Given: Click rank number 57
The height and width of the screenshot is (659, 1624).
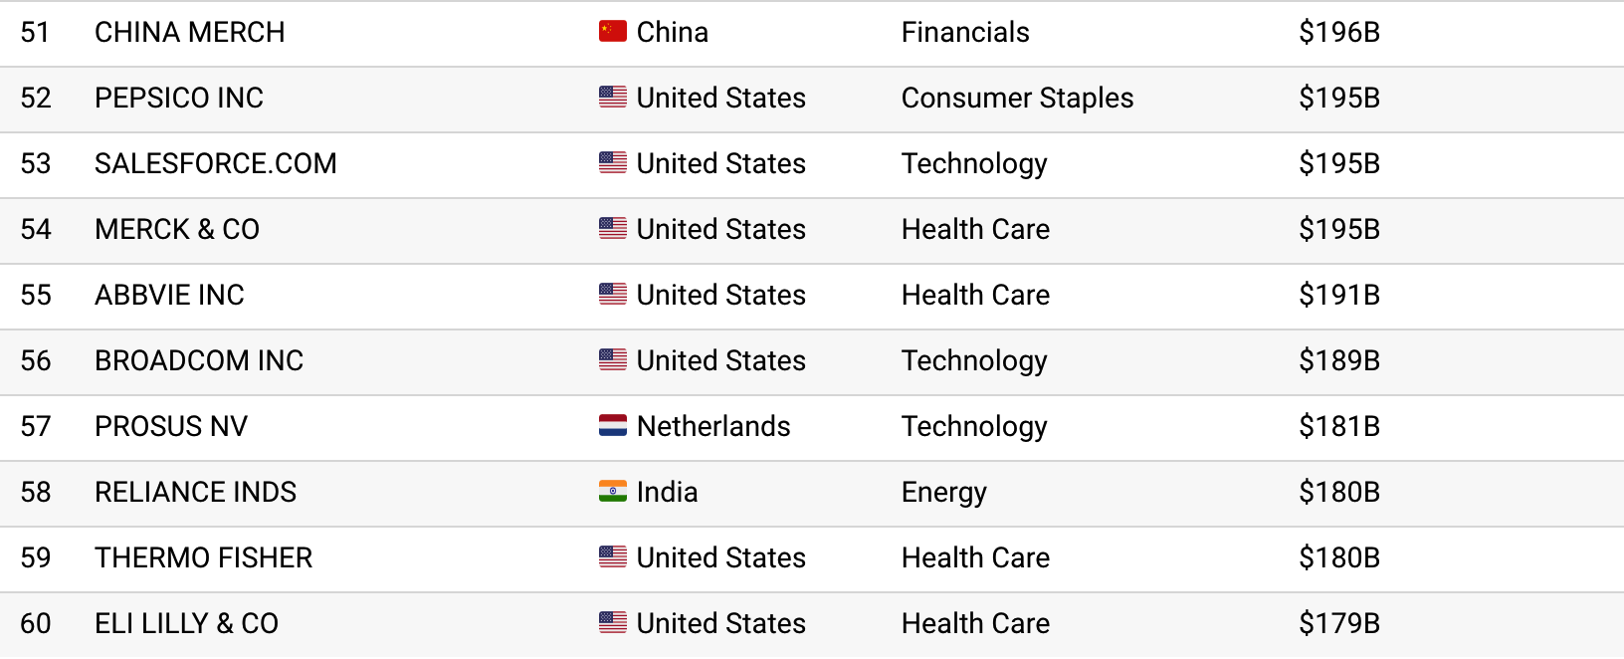Looking at the screenshot, I should click(36, 426).
